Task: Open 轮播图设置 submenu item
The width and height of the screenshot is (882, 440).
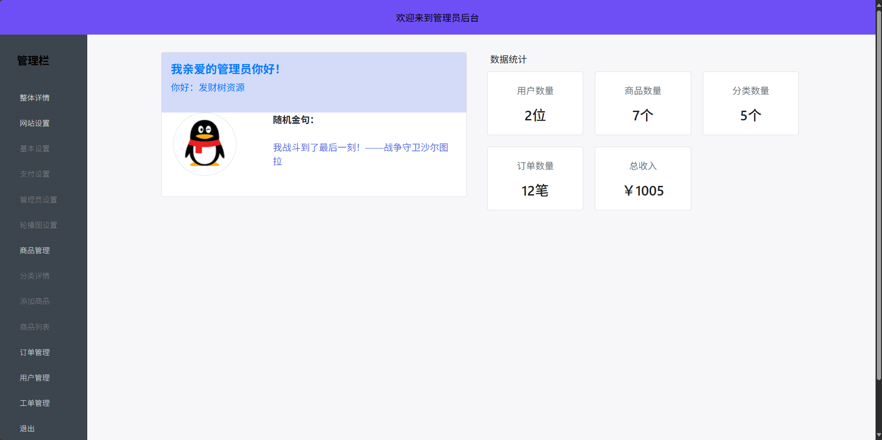Action: (38, 225)
